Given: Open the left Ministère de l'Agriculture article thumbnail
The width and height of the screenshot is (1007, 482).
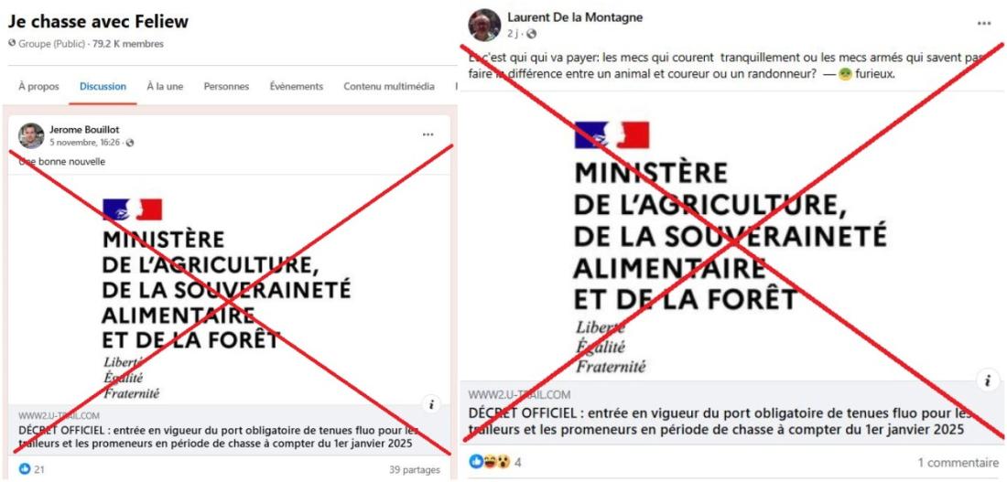Looking at the screenshot, I should point(229,290).
